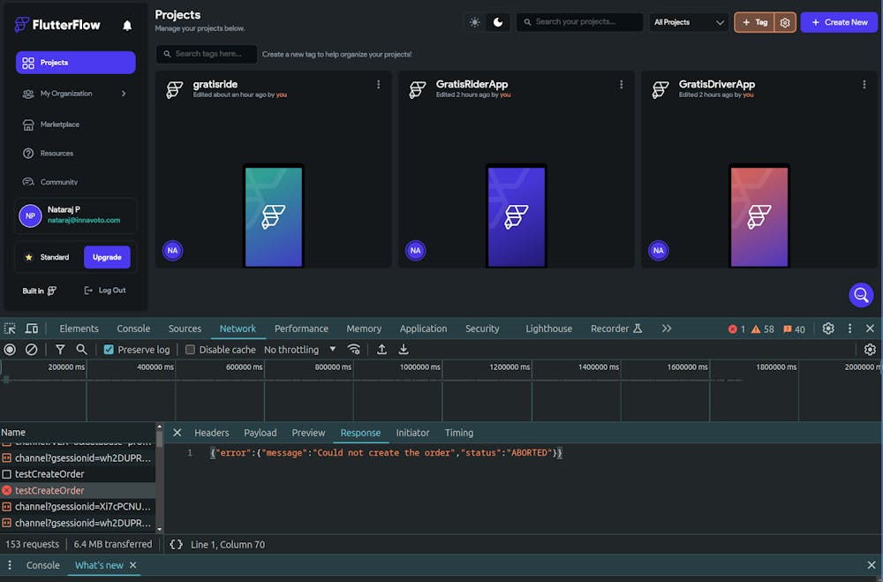This screenshot has height=582, width=883.
Task: Open the Headers tab
Action: click(x=212, y=433)
